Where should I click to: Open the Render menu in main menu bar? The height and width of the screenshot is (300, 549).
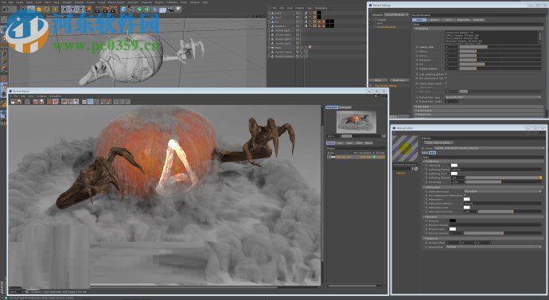point(91,2)
